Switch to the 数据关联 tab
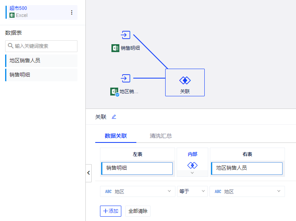 (116, 136)
